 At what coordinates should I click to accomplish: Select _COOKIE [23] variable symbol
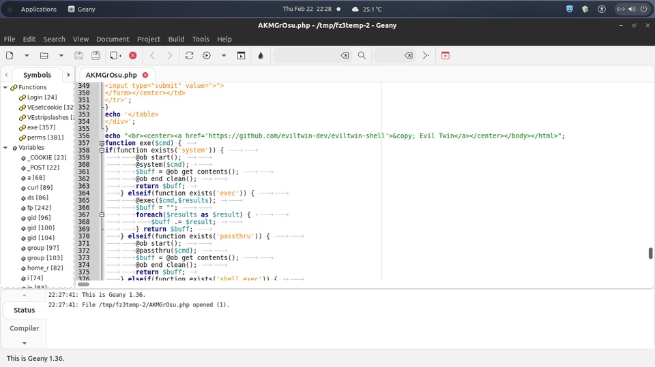click(47, 158)
